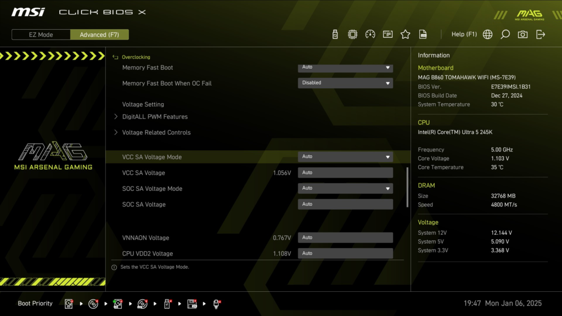Image resolution: width=562 pixels, height=316 pixels.
Task: Expand the DigitALL PWM Features section
Action: [x=154, y=116]
